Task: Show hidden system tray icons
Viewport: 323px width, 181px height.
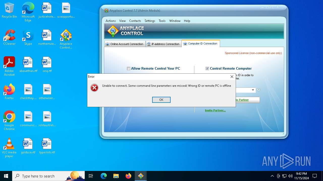Action: point(272,176)
